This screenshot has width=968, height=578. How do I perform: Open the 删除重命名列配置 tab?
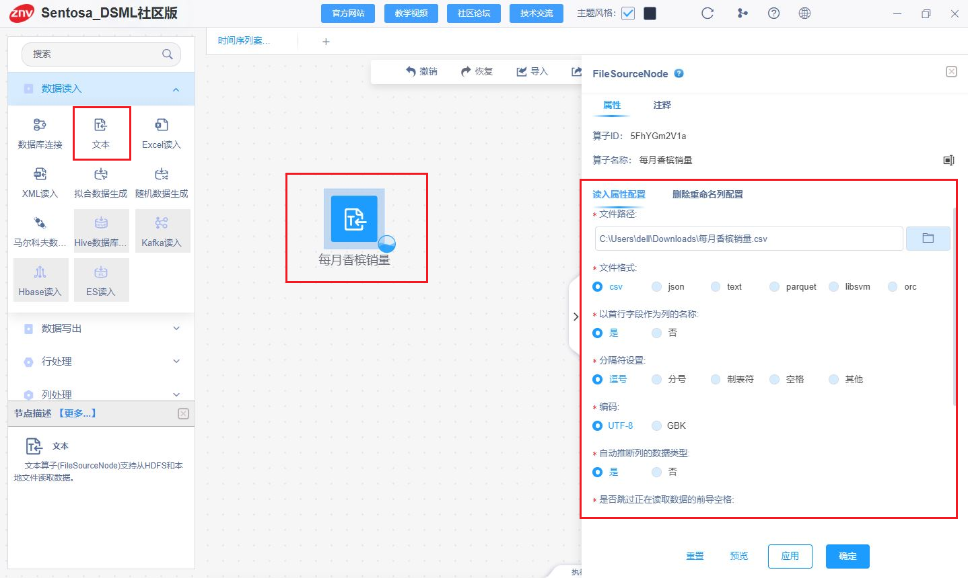pos(707,194)
